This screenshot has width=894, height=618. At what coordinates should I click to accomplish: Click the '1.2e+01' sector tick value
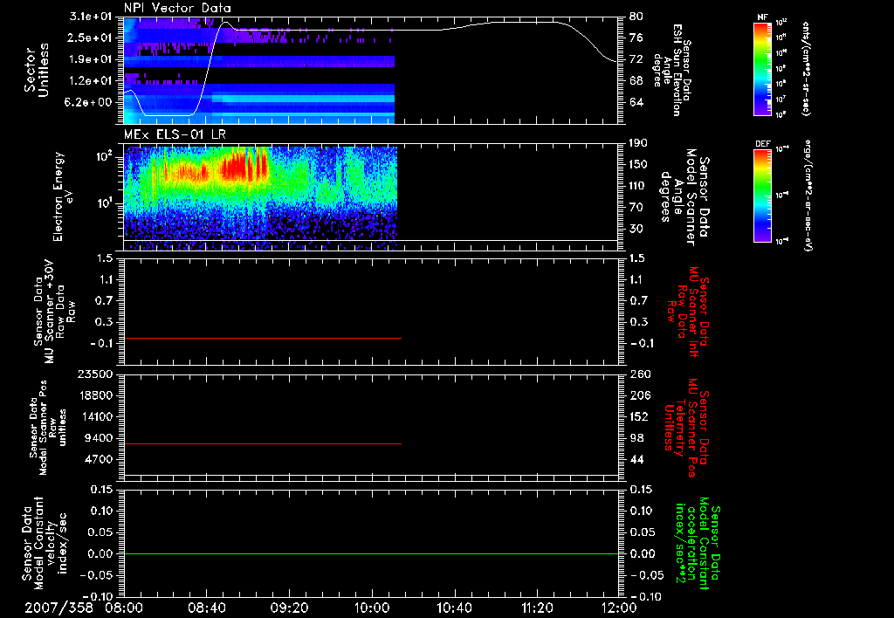point(93,81)
